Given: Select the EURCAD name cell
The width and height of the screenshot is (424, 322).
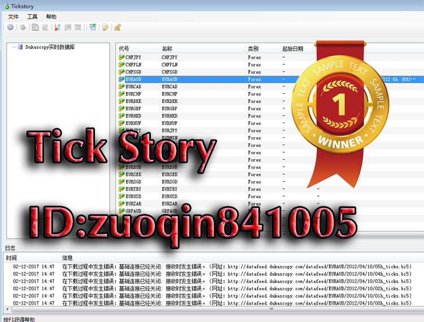Looking at the screenshot, I should tap(170, 86).
